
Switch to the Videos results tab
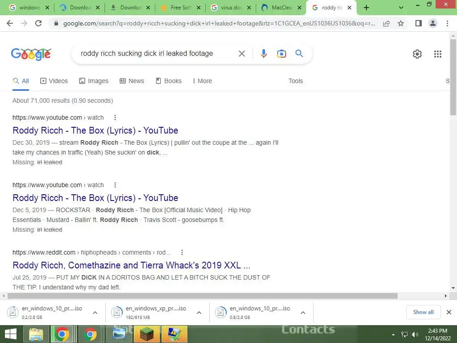coord(54,81)
